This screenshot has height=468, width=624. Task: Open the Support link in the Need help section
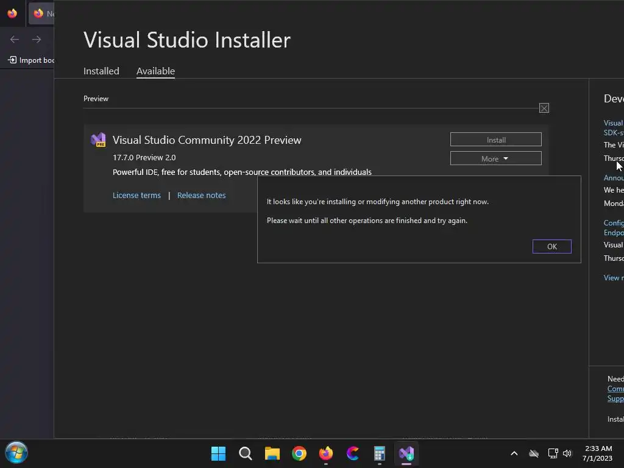tap(615, 399)
